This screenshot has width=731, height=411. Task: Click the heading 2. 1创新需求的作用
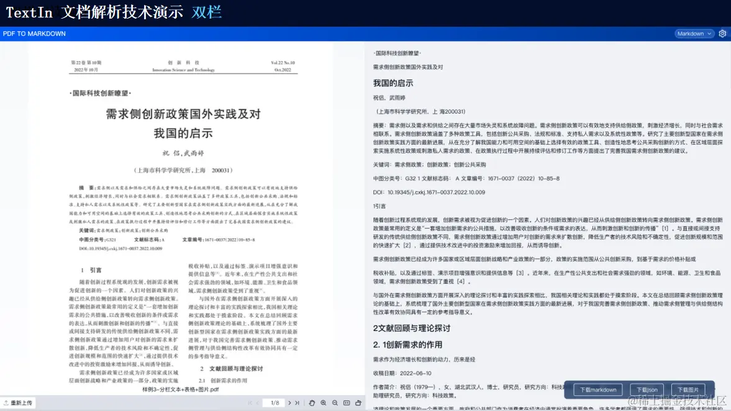point(407,345)
